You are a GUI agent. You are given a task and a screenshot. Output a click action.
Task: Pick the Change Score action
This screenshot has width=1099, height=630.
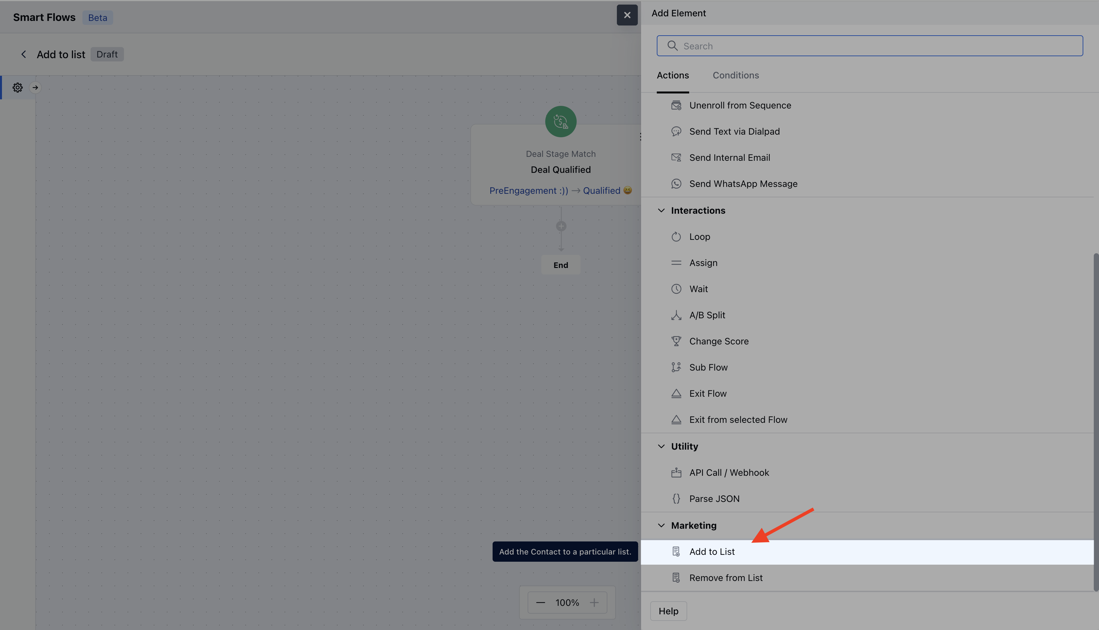(x=718, y=341)
